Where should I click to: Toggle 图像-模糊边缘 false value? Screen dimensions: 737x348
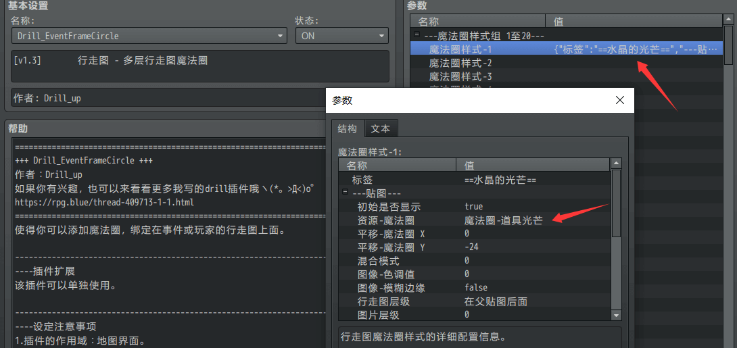476,288
